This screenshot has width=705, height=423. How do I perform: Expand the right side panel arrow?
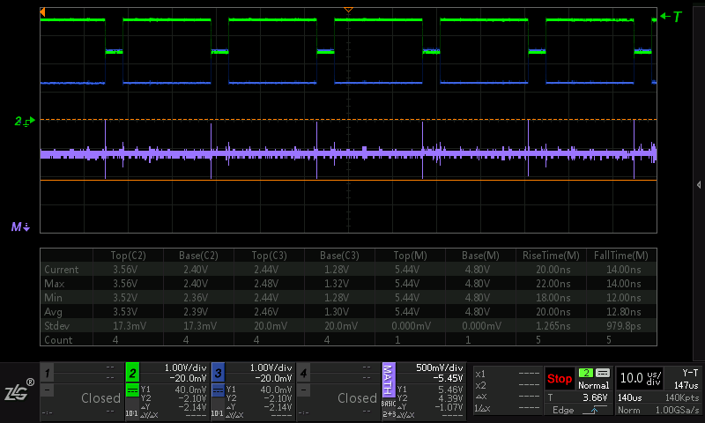(699, 185)
